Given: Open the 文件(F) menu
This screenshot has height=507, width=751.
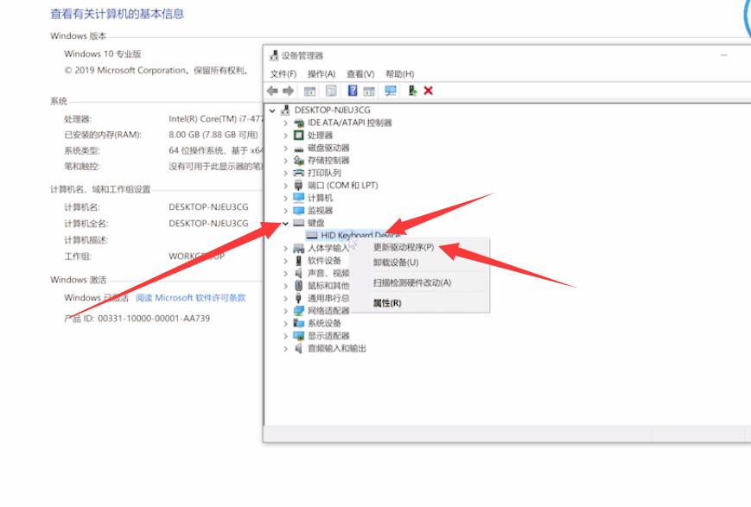Looking at the screenshot, I should click(283, 73).
